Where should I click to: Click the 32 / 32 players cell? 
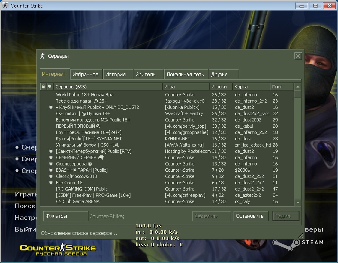[219, 120]
